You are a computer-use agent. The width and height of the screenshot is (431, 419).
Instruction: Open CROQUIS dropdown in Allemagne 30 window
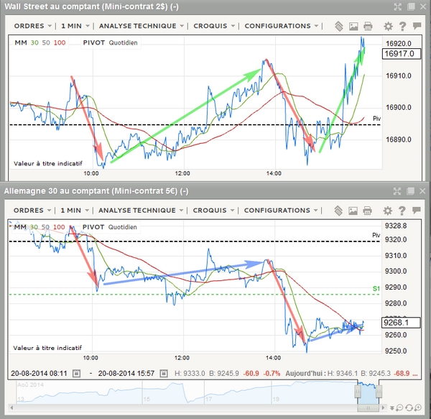213,211
